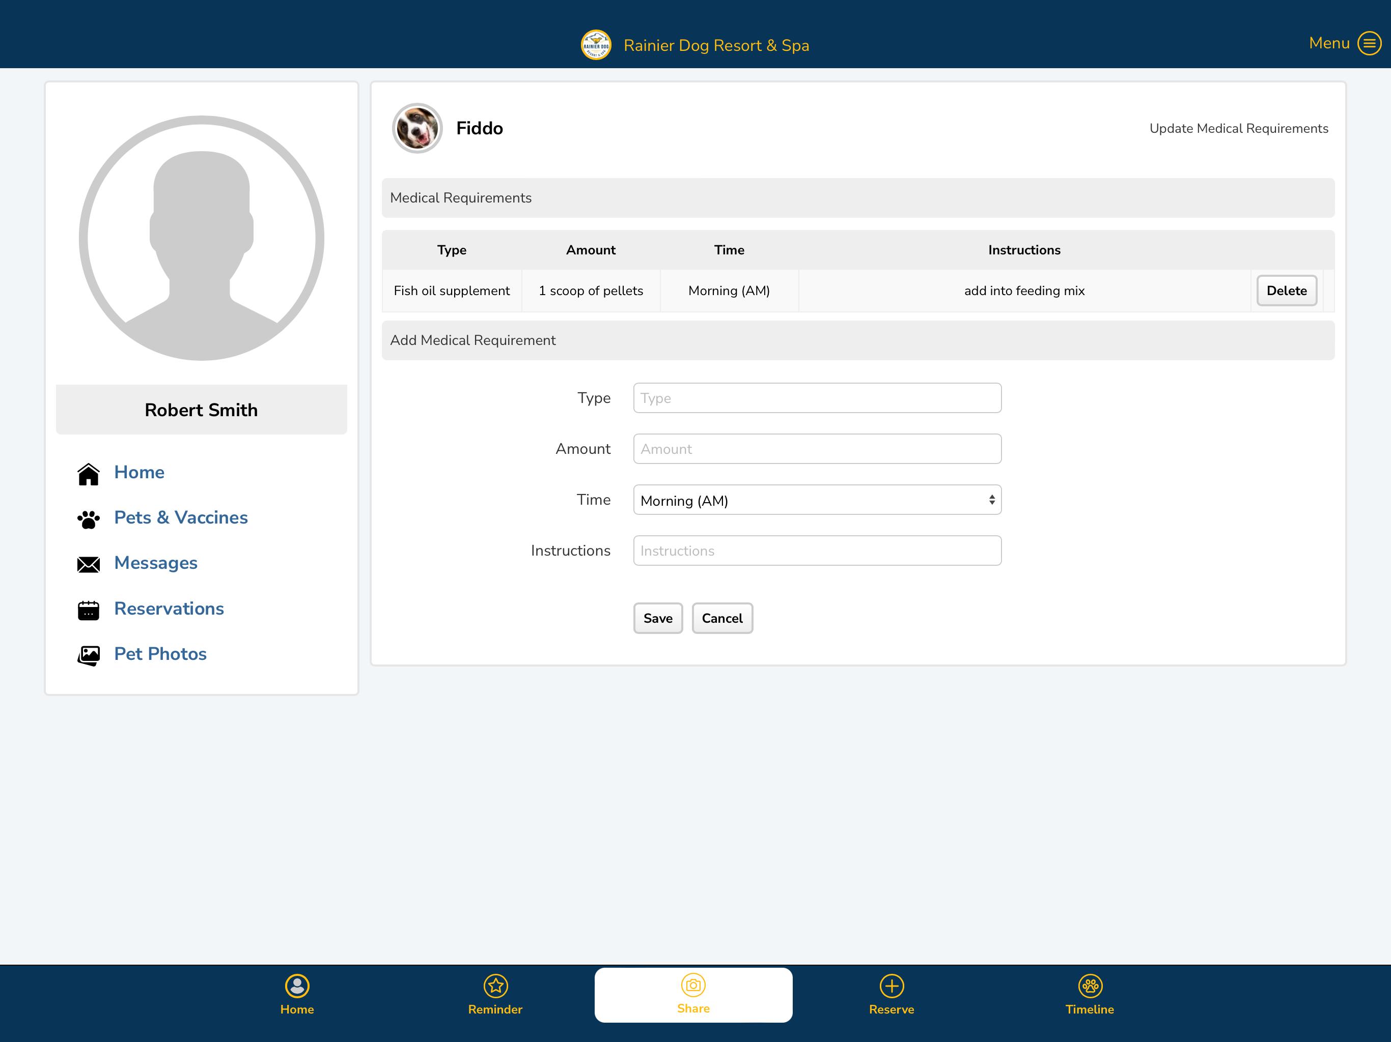Image resolution: width=1391 pixels, height=1042 pixels.
Task: Tap the Timeline paw icon
Action: pyautogui.click(x=1090, y=986)
